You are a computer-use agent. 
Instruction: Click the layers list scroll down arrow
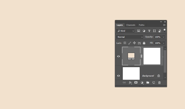pos(165,78)
